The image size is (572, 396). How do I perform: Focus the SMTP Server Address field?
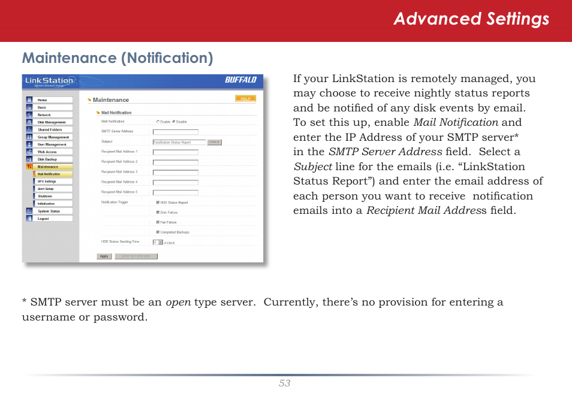(176, 132)
